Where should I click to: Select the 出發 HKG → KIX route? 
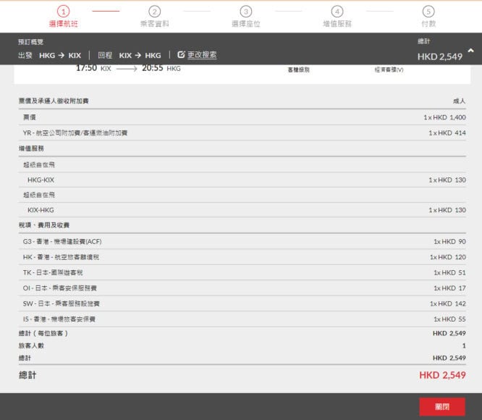[x=49, y=55]
